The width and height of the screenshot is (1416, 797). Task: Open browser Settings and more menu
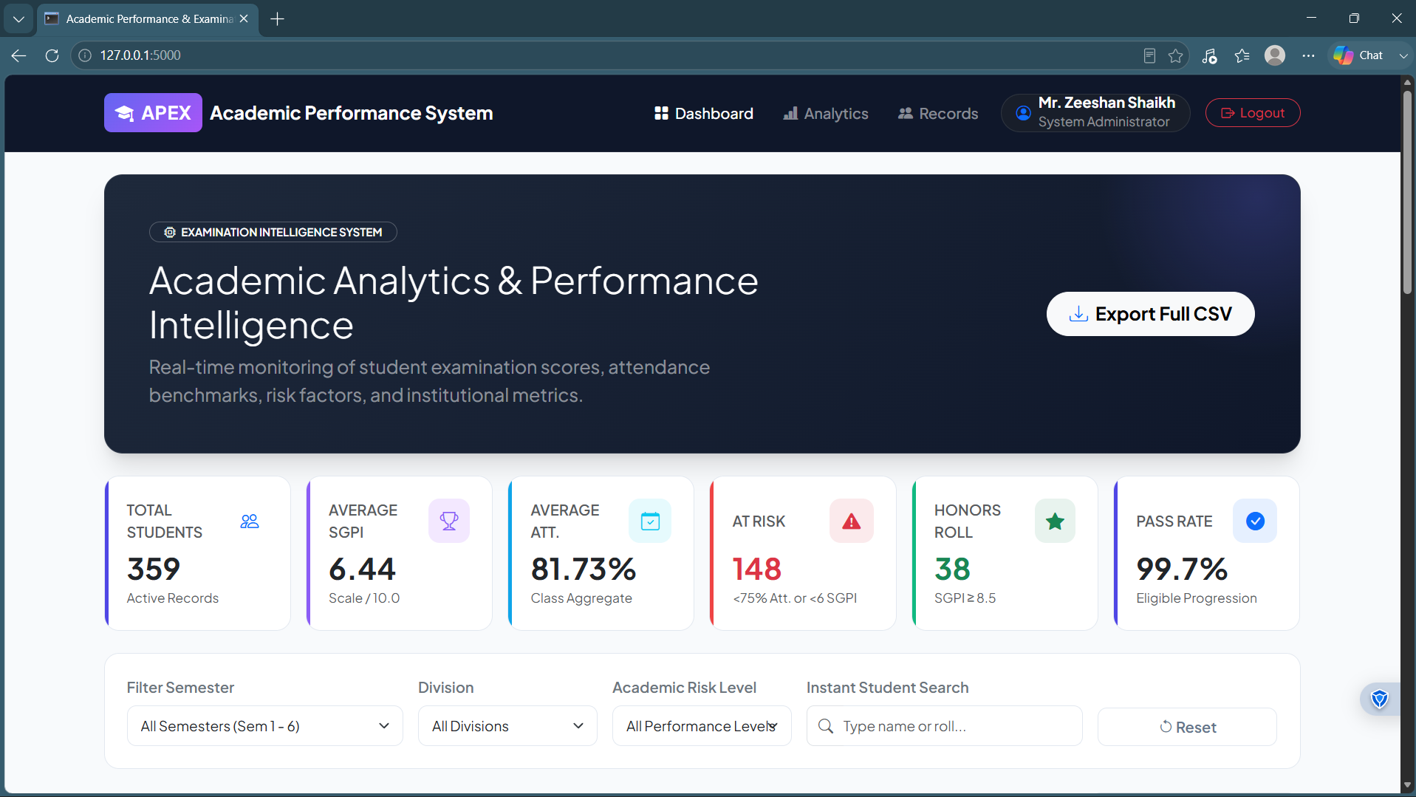[1308, 55]
